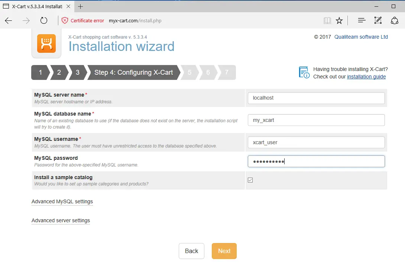This screenshot has width=405, height=275.
Task: Select the X-Cart v.5.3.3.4 Installation tab
Action: click(37, 6)
